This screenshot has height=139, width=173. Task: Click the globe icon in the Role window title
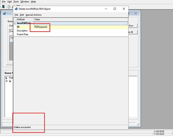point(4,13)
